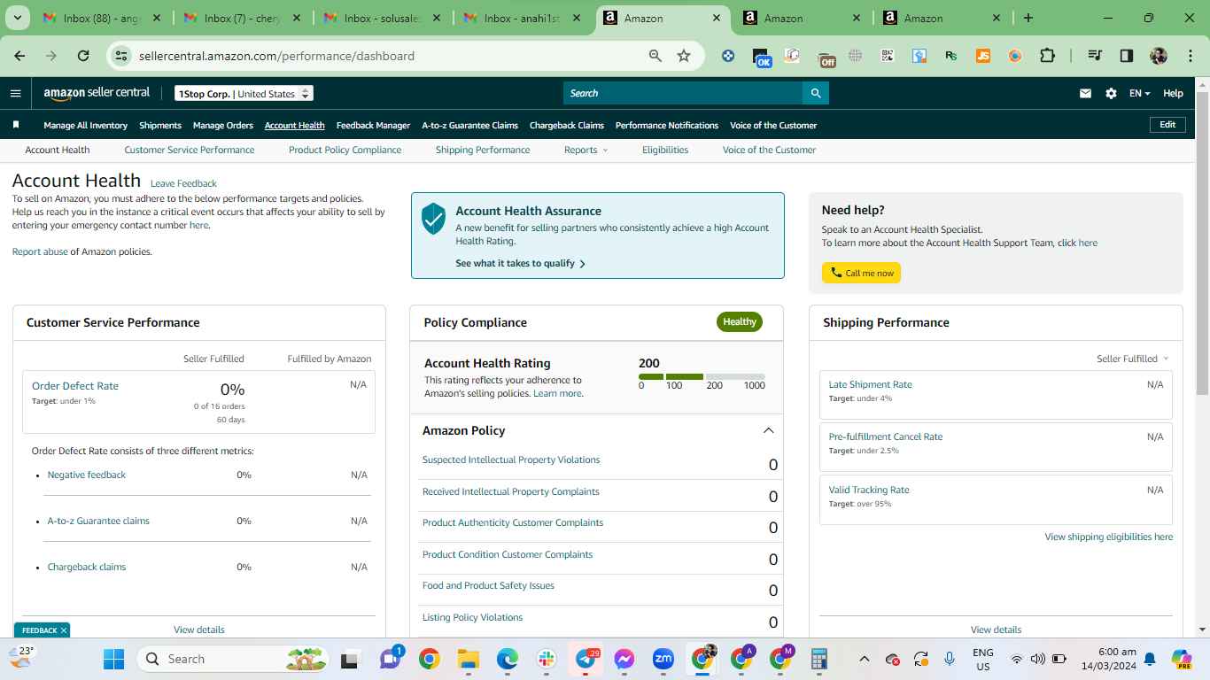Show hidden system tray icons chevron

coord(865,659)
